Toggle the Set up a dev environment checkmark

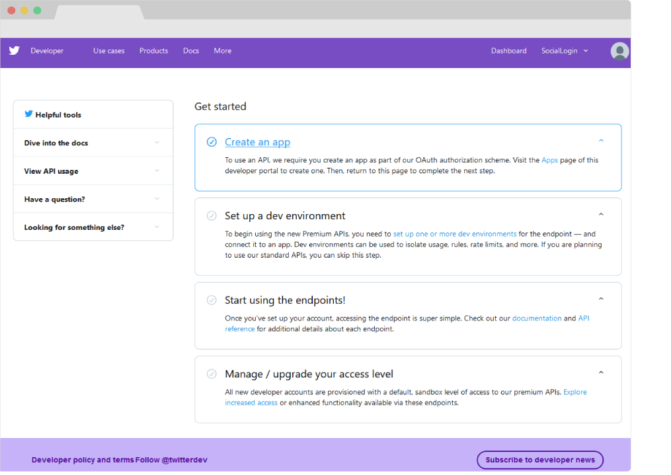click(x=212, y=215)
